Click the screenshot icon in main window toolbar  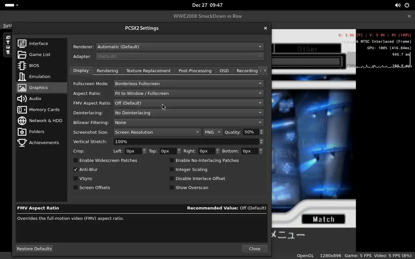(x=8, y=38)
